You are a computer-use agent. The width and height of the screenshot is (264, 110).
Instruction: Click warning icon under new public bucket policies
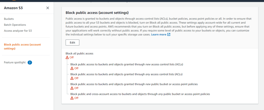pyautogui.click(x=72, y=88)
